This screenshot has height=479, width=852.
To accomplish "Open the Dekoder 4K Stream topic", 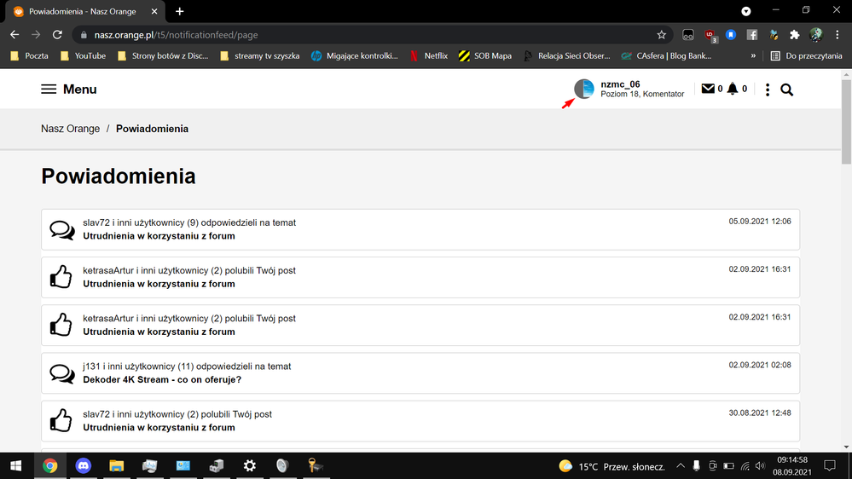I will (162, 379).
